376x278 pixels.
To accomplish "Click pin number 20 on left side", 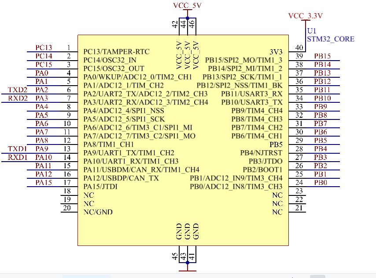I will coord(67,208).
